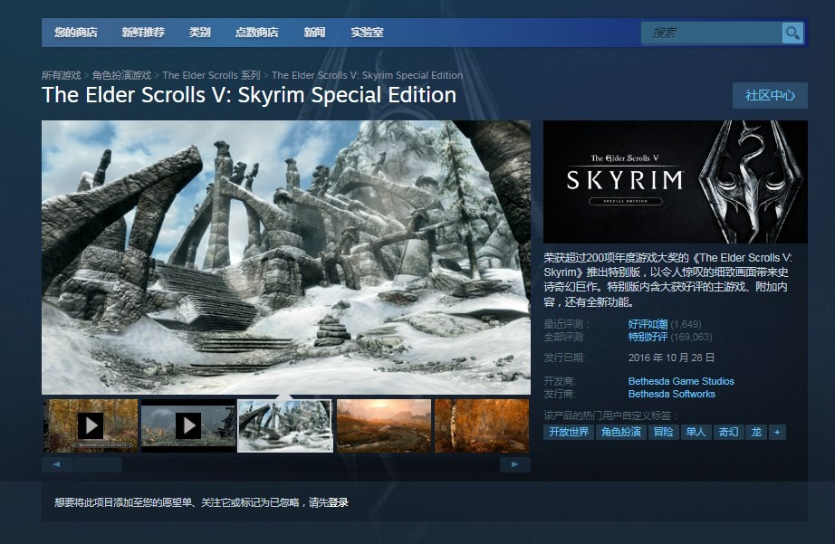
Task: Click the game title heading
Action: coord(249,95)
